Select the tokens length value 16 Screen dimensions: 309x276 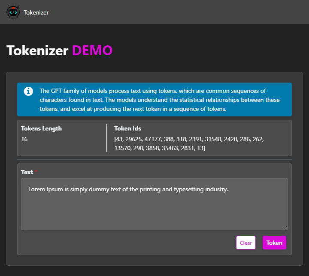click(x=24, y=139)
